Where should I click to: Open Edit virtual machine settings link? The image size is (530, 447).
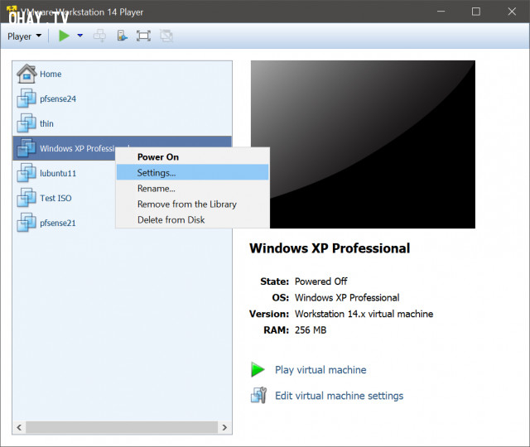(x=339, y=396)
